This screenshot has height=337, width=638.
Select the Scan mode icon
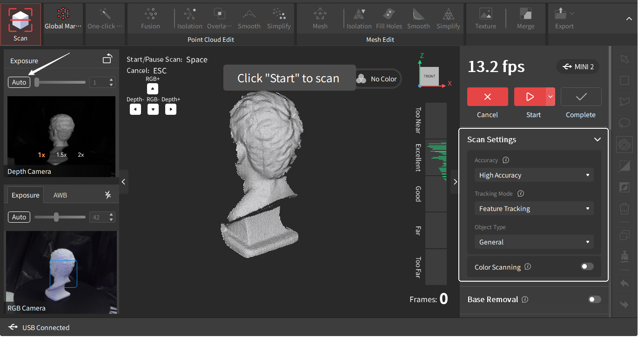pos(20,20)
